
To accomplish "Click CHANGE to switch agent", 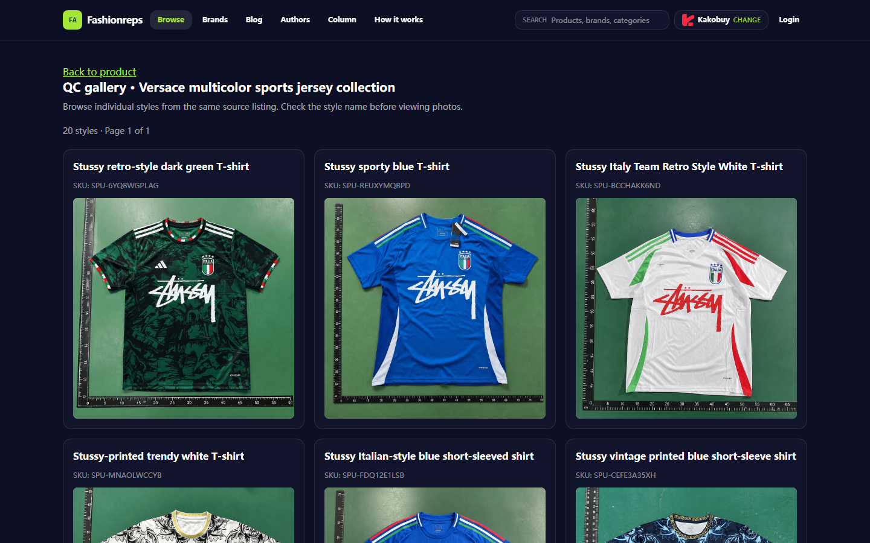I will 747,20.
